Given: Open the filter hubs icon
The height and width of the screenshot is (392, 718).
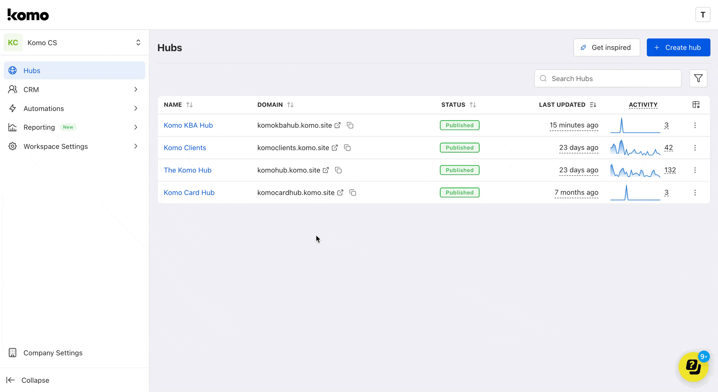Looking at the screenshot, I should click(x=698, y=78).
